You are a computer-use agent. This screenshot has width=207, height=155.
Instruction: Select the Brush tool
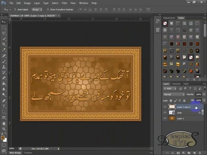point(4,61)
